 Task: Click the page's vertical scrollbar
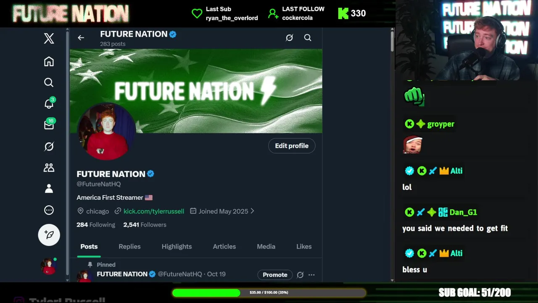tap(392, 41)
